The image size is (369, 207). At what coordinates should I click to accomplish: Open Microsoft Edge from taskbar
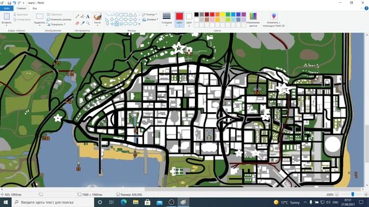(x=123, y=202)
